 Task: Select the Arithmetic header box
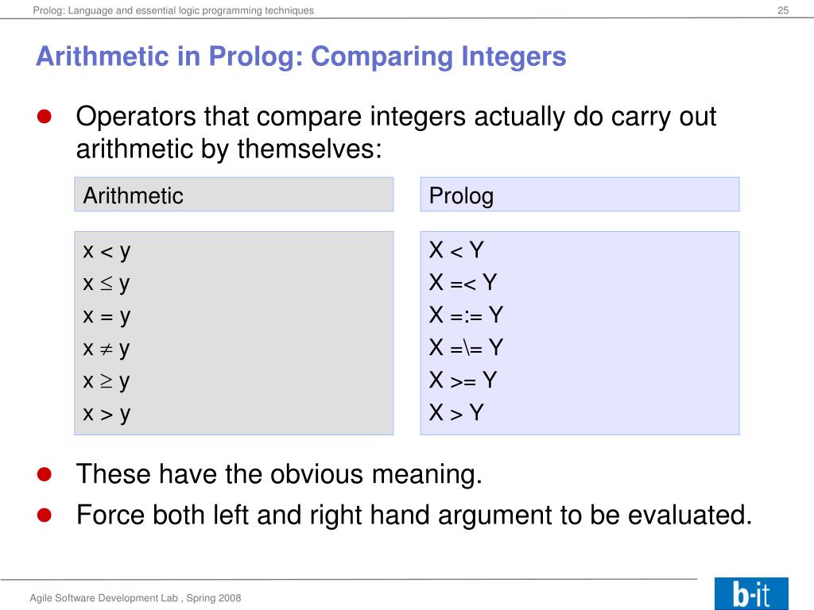234,195
